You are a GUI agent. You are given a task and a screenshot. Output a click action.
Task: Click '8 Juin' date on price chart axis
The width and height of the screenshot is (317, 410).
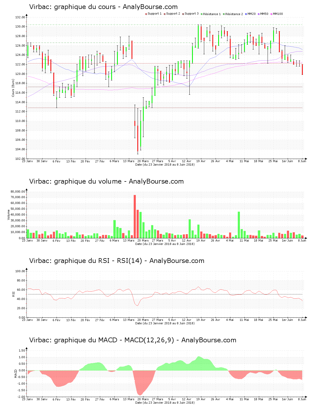point(302,161)
